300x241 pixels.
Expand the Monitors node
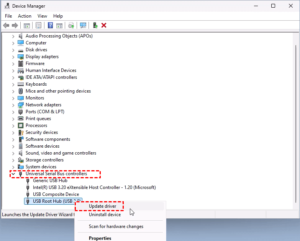(13, 98)
